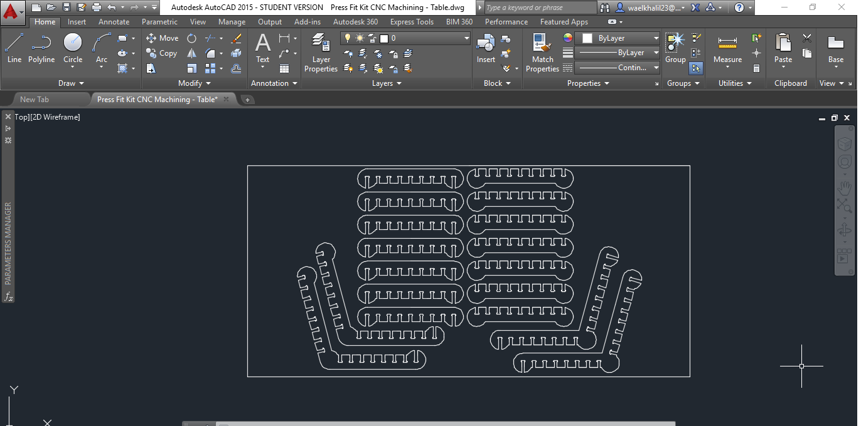Open the Annotate ribbon tab
The width and height of the screenshot is (861, 426).
[114, 22]
